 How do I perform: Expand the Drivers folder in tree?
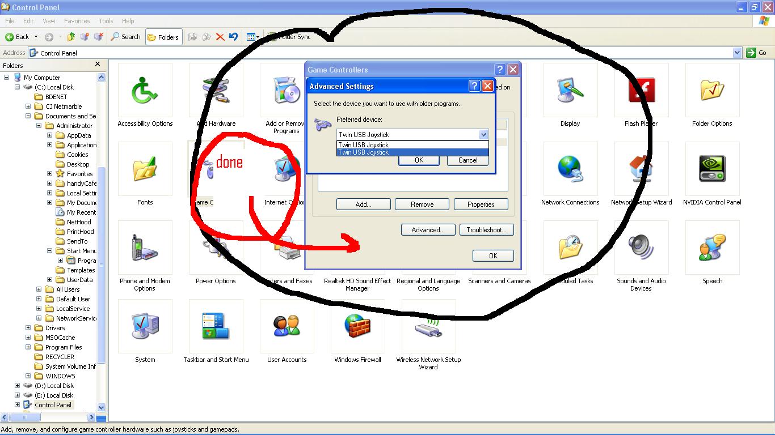(x=28, y=328)
